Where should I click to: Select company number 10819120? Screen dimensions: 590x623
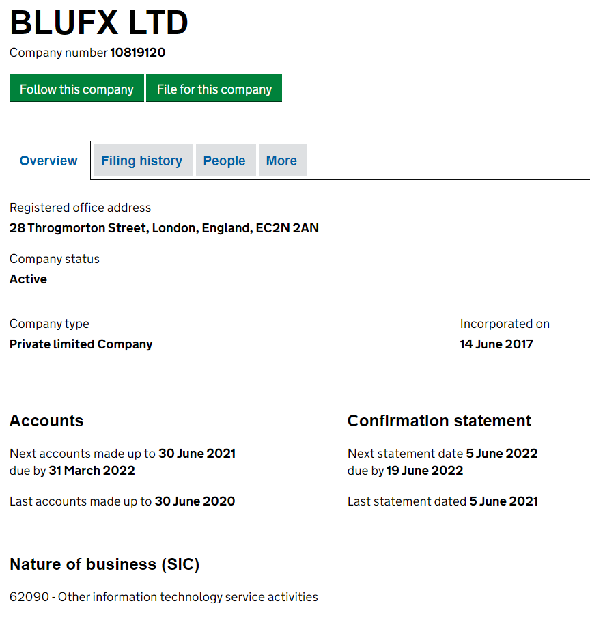click(x=137, y=53)
